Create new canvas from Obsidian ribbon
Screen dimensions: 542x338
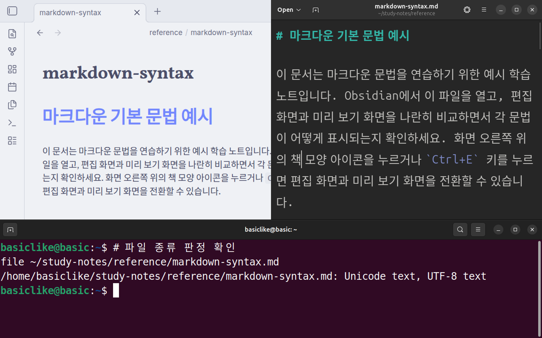point(12,69)
